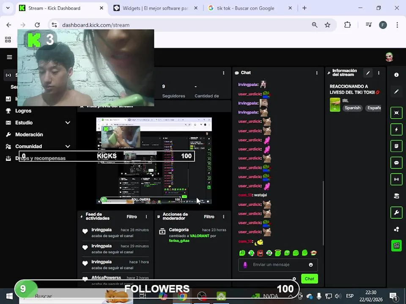
Task: View site information icon in address bar
Action: [x=54, y=25]
